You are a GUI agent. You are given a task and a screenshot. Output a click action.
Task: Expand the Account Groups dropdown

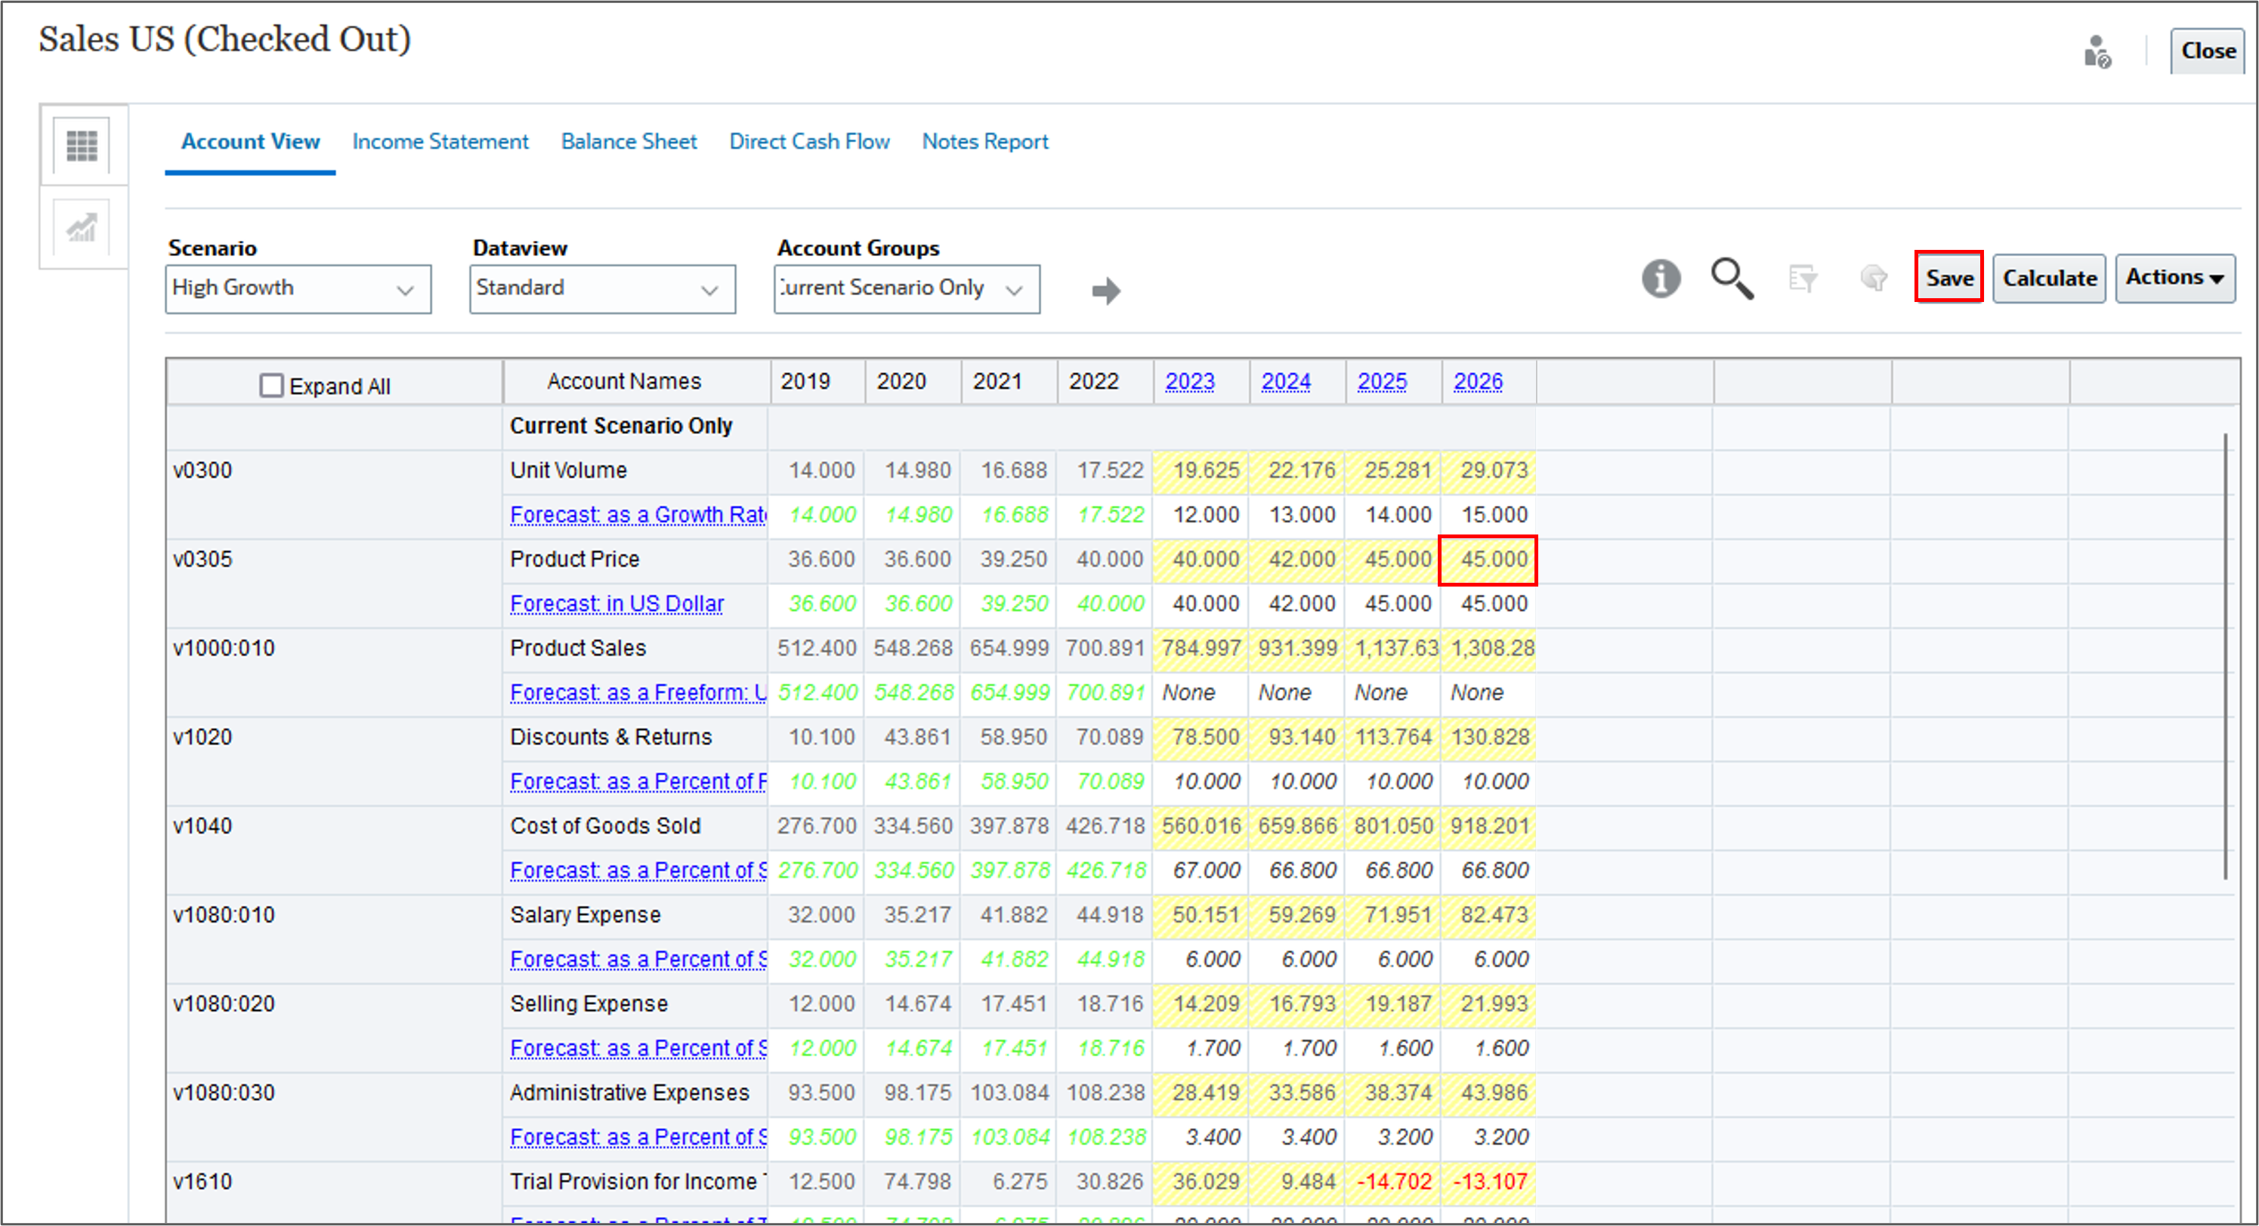(906, 289)
